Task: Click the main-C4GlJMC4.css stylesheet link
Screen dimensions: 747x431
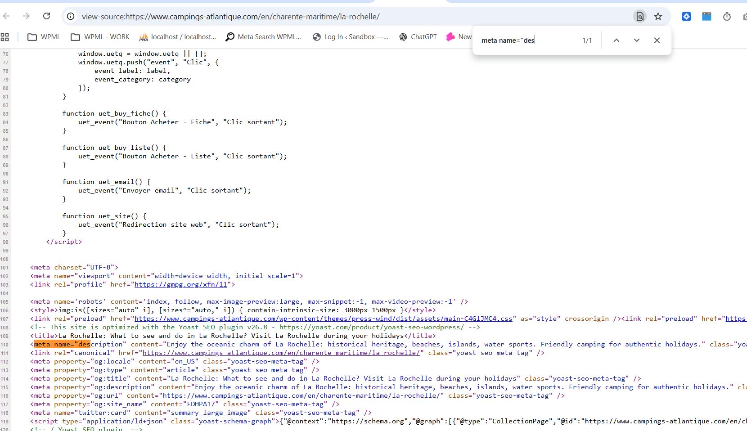Action: 323,319
